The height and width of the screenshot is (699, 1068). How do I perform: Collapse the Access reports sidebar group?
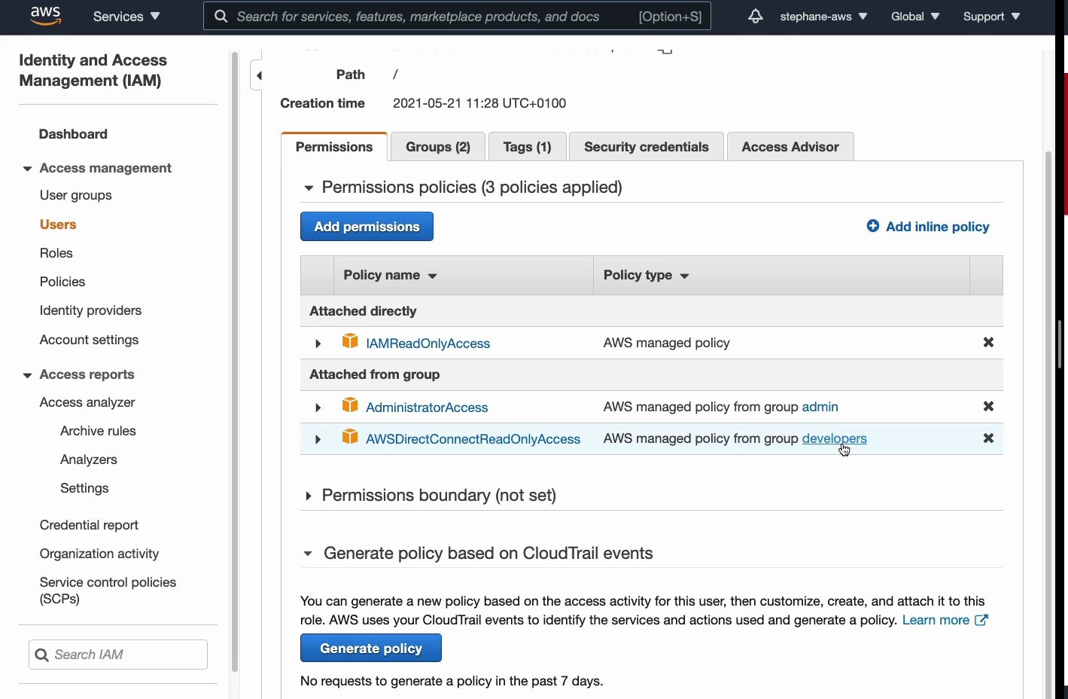[x=27, y=375]
